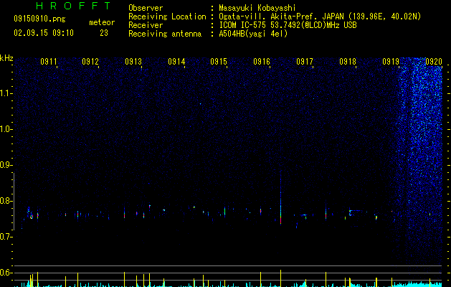The width and height of the screenshot is (451, 287).
Task: Click the 0918 time marker
Action: pos(348,61)
